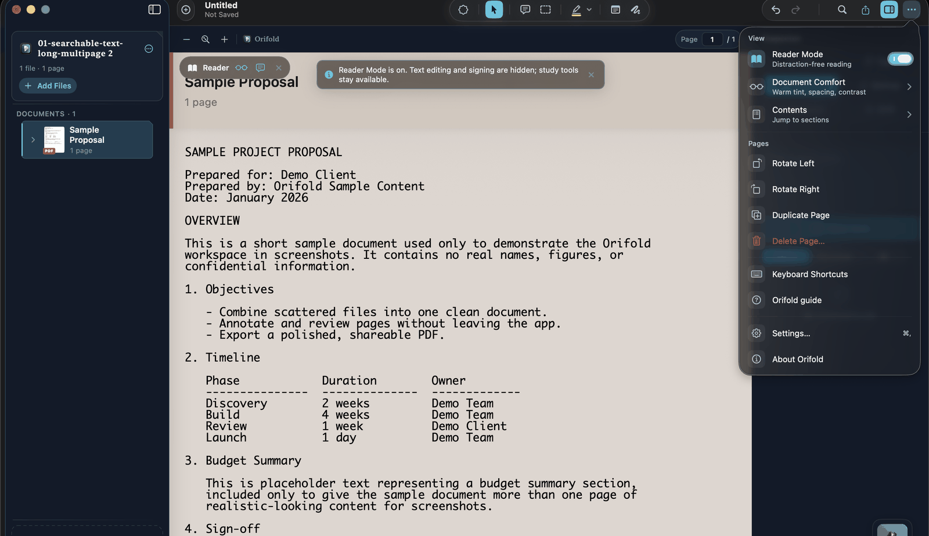
Task: Zoom in with the plus icon
Action: click(x=224, y=39)
